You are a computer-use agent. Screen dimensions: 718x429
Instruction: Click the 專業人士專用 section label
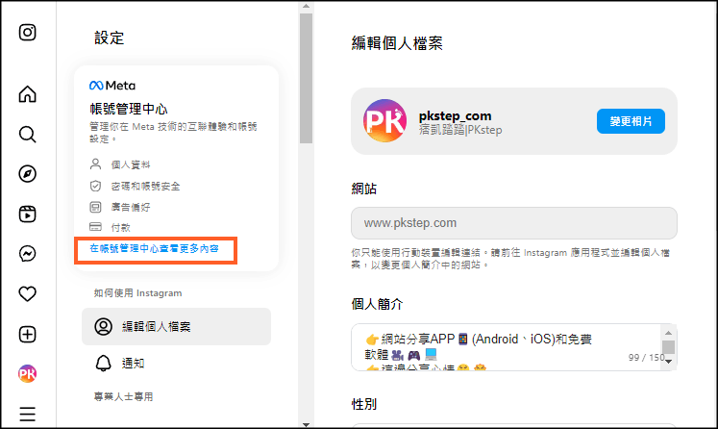click(123, 396)
